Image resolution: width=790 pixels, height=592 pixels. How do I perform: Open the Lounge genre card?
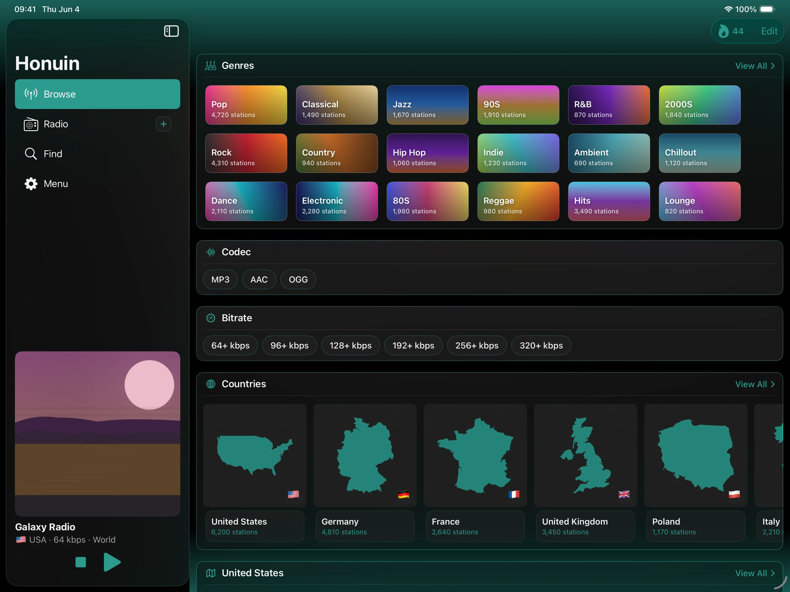click(x=700, y=201)
